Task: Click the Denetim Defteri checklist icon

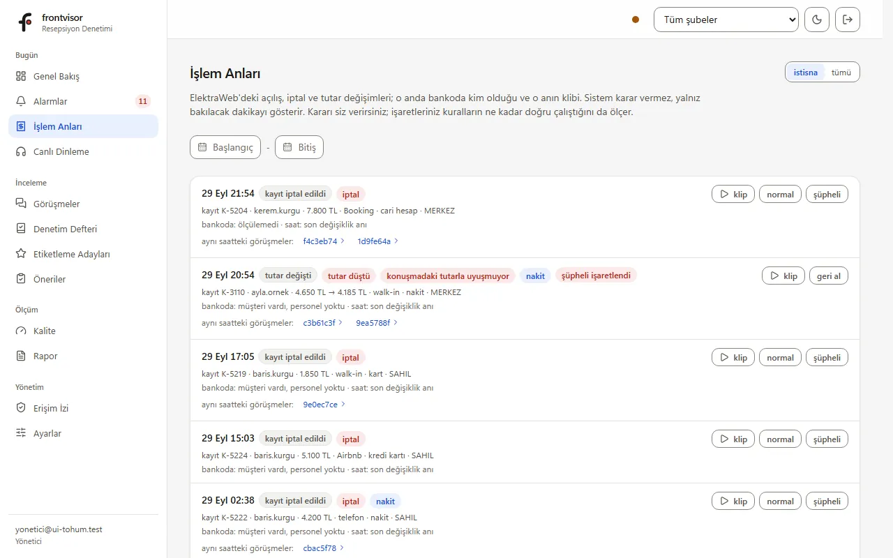Action: (21, 229)
